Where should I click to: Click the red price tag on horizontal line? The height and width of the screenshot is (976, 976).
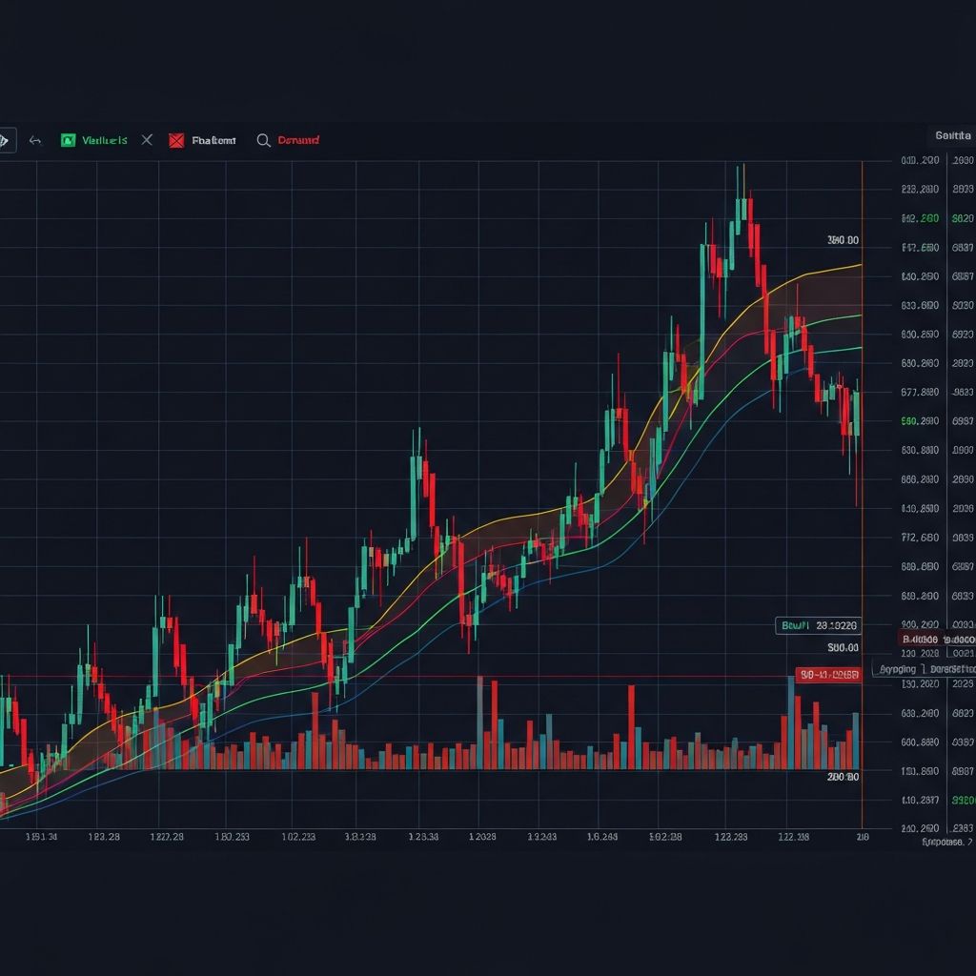coord(828,675)
